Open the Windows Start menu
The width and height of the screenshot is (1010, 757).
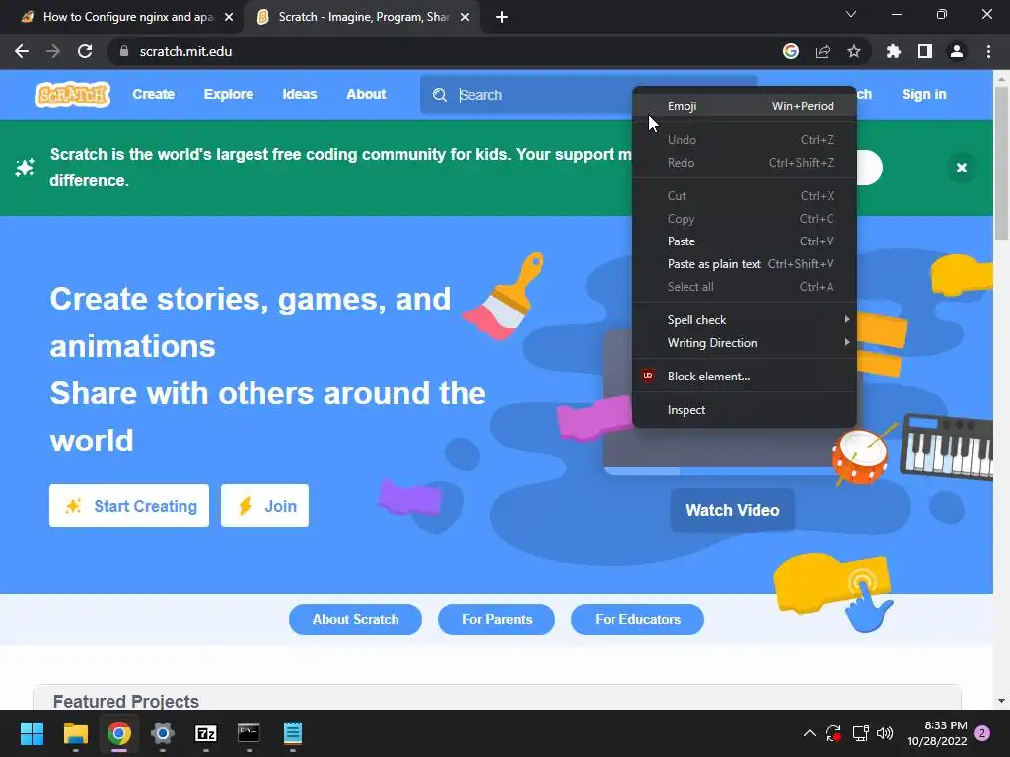[x=32, y=733]
